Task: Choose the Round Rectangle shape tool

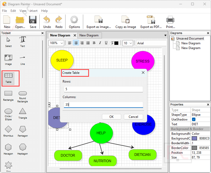Action: coord(22,97)
